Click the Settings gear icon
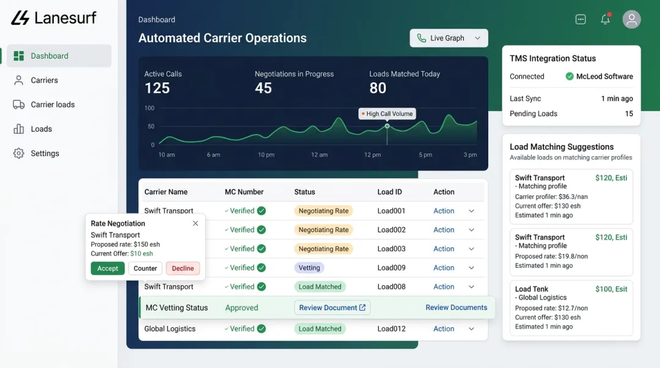660x368 pixels. tap(18, 154)
